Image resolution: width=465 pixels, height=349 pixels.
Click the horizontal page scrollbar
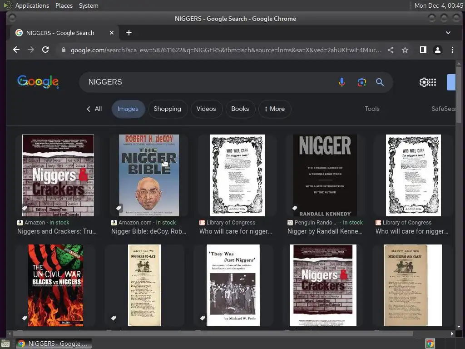click(213, 334)
